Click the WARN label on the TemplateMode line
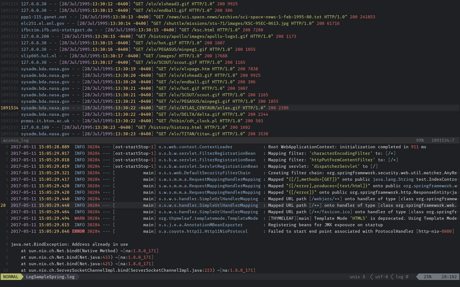The width and height of the screenshot is (460, 287). point(79,218)
